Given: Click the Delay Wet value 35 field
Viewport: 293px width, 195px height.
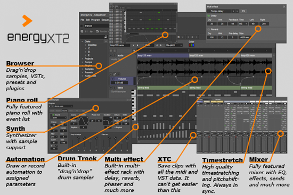Looking at the screenshot, I should click(222, 24).
